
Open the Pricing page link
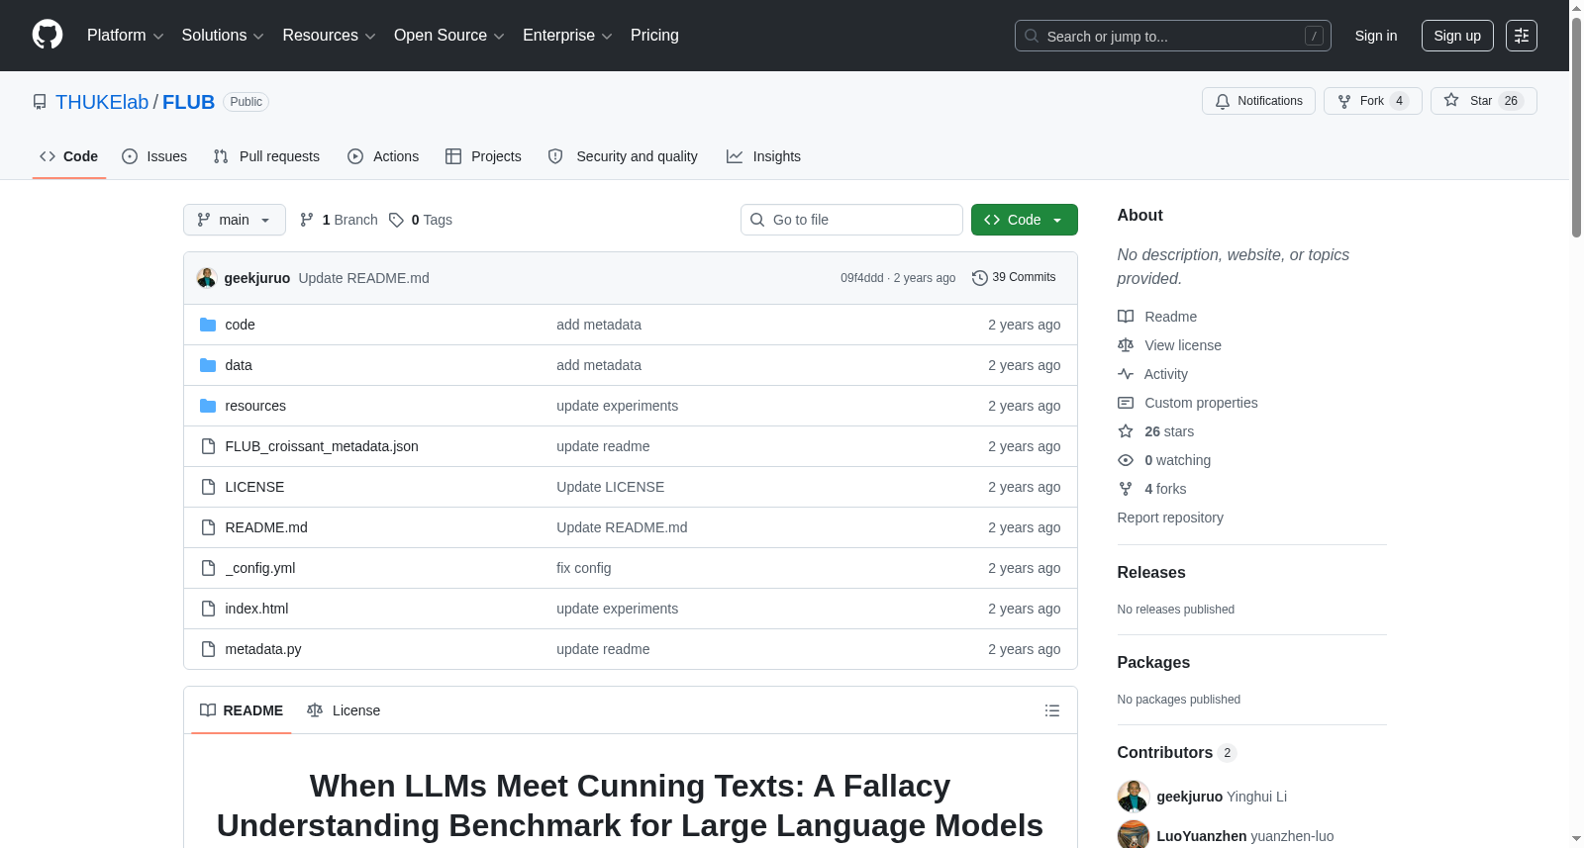pos(654,36)
